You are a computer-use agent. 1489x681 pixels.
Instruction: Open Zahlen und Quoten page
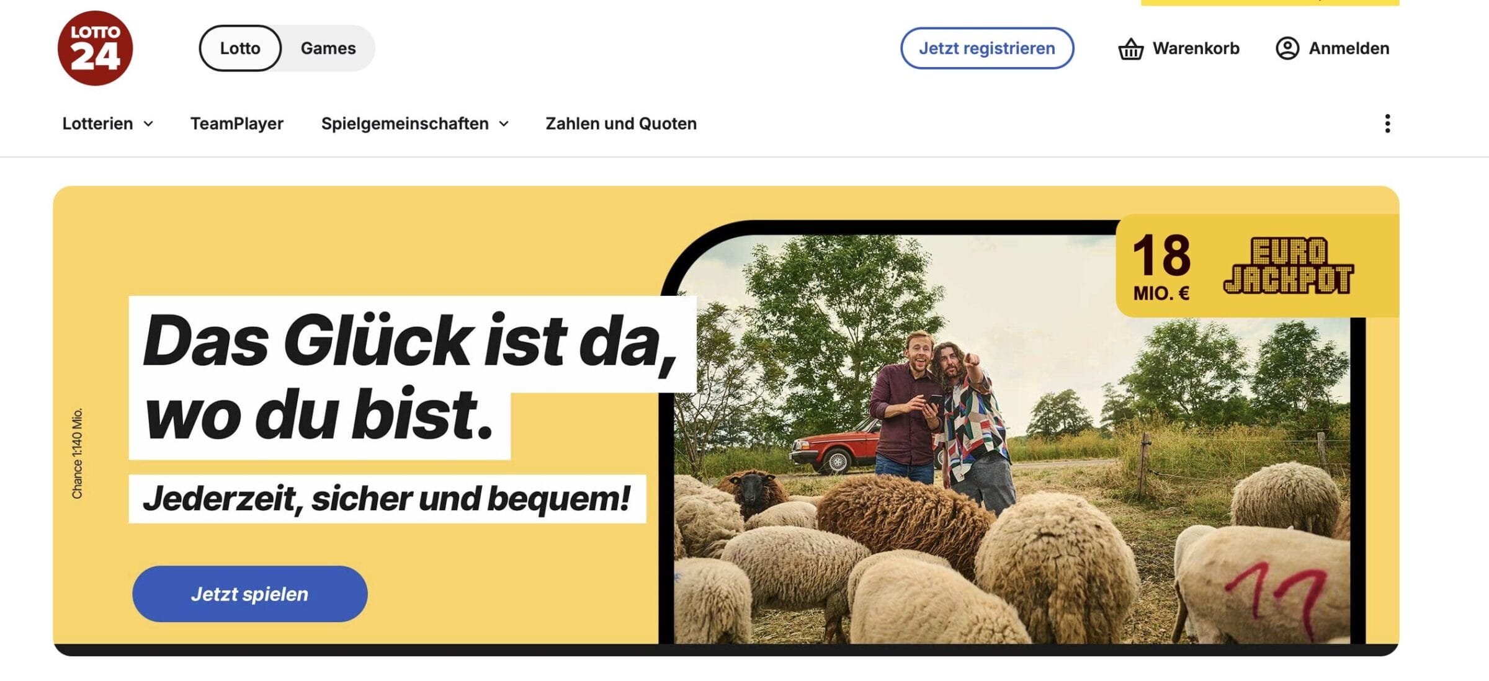point(621,123)
